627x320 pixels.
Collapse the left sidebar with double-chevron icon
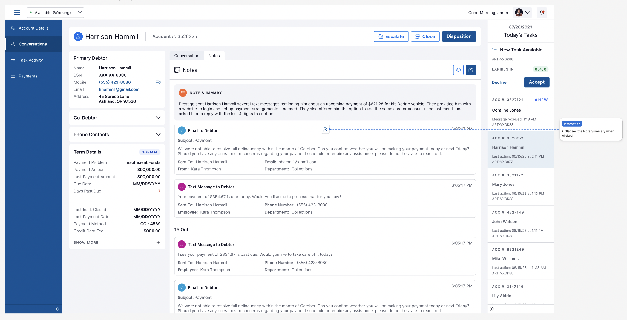57,309
